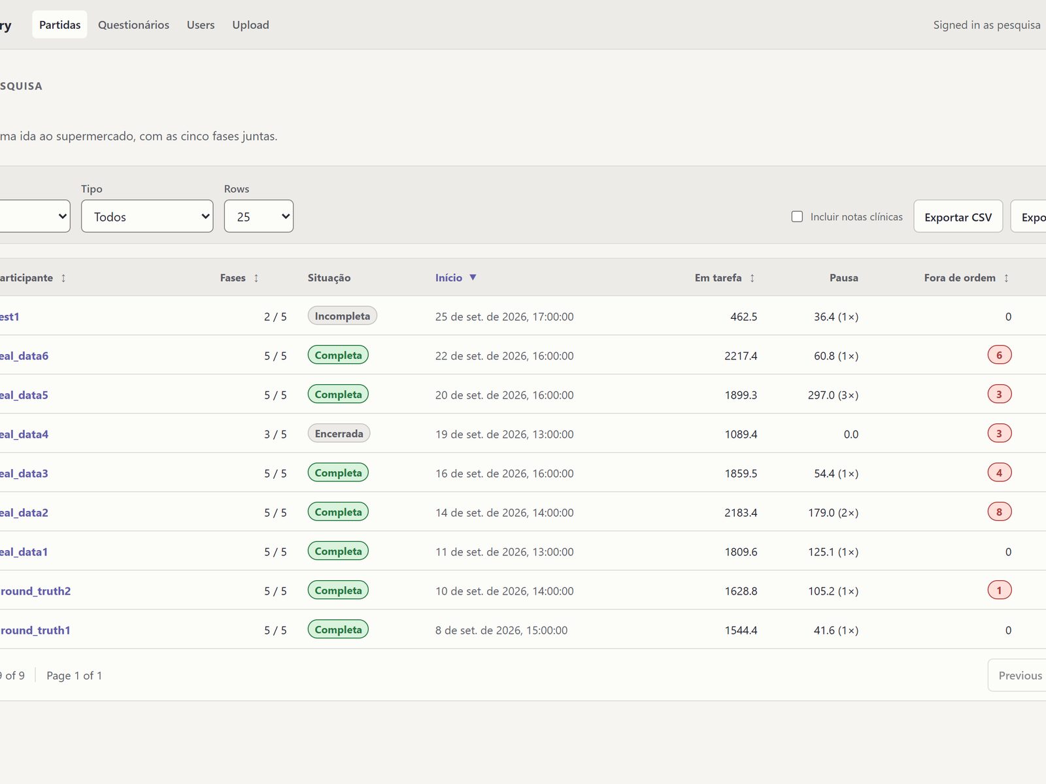Select the Em tarefa value 2217.4
The image size is (1046, 784).
tap(741, 356)
